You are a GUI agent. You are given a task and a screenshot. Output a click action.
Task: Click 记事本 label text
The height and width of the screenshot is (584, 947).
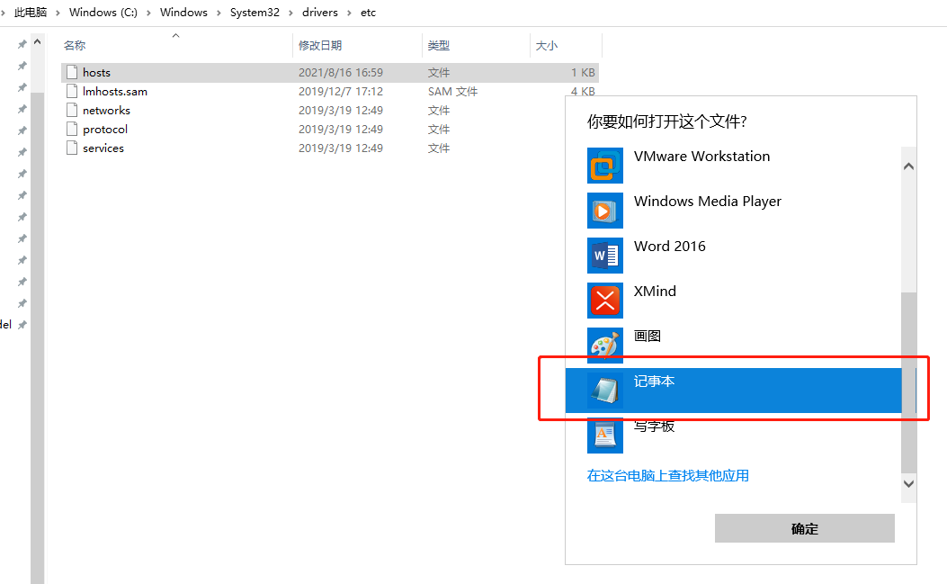(654, 381)
